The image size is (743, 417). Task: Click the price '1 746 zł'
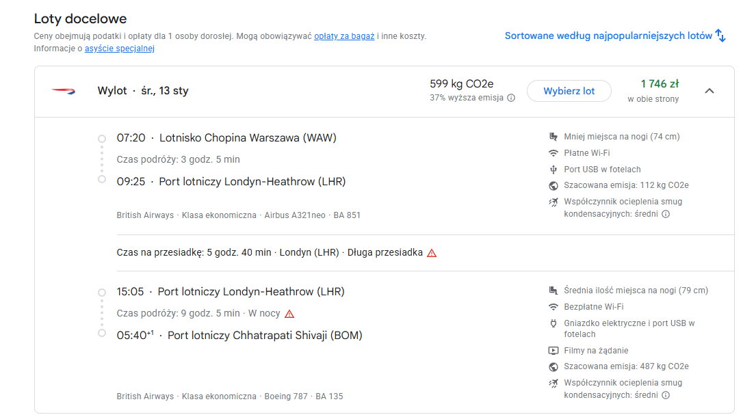click(660, 84)
